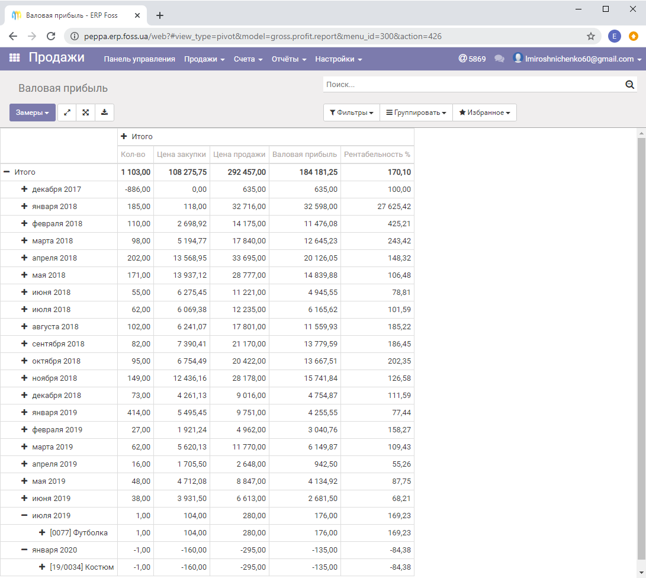Sort by the Рентабельность % column header
This screenshot has height=578, width=646.
377,155
